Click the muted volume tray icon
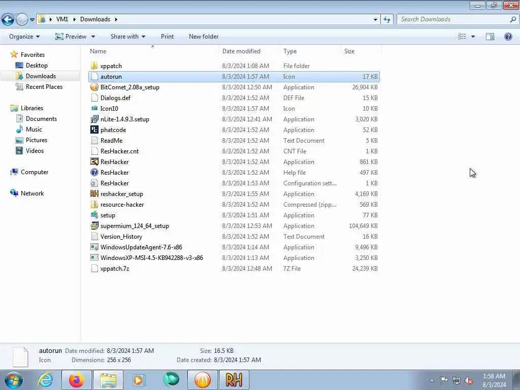Viewport: 520px width, 390px height. [x=469, y=380]
